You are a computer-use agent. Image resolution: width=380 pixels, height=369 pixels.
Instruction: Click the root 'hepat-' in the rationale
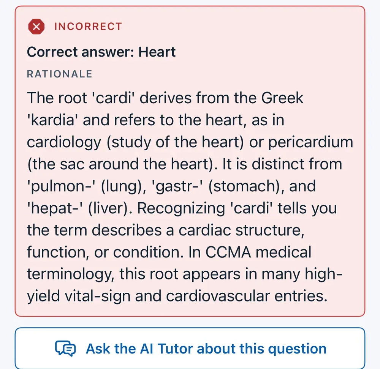click(55, 208)
